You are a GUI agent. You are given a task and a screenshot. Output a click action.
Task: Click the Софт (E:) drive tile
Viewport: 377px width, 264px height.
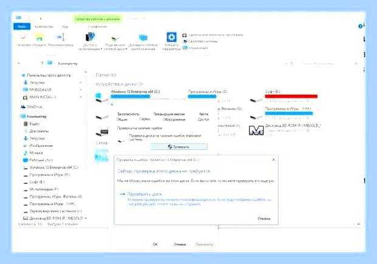284,96
